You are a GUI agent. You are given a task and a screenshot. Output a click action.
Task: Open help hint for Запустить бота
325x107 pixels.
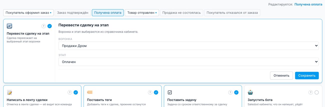(311, 92)
